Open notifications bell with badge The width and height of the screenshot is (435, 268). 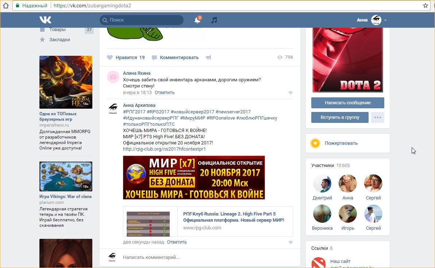pyautogui.click(x=197, y=20)
